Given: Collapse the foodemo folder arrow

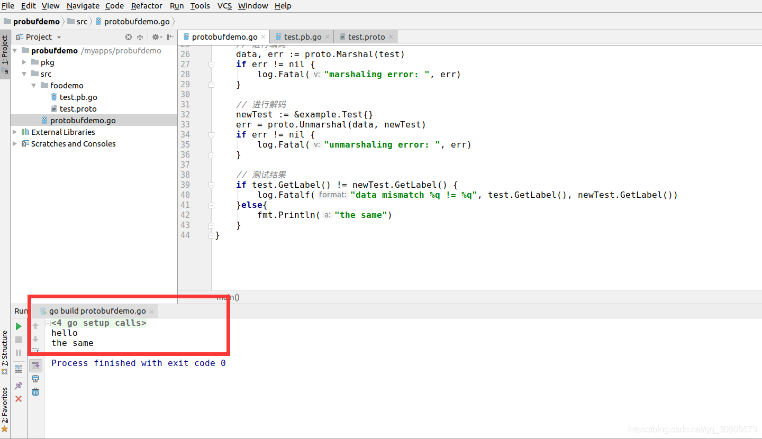Looking at the screenshot, I should 34,86.
